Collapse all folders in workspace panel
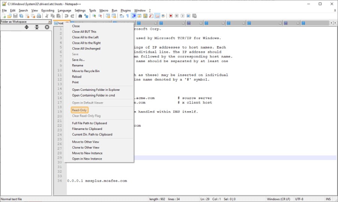Image resolution: width=338 pixels, height=202 pixels. pos(37,27)
